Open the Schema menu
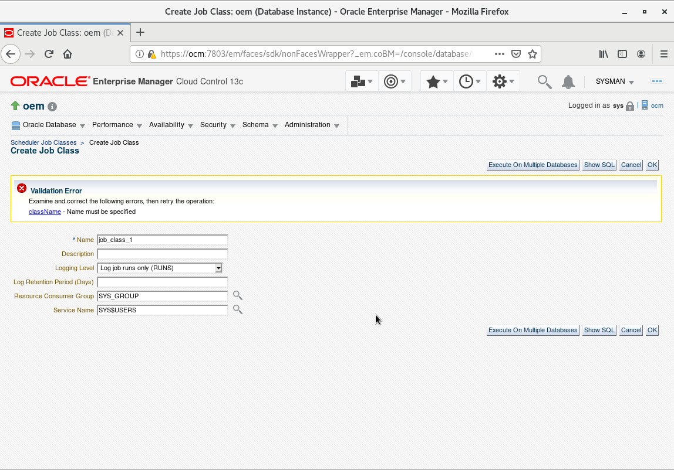The height and width of the screenshot is (470, 674). 260,125
